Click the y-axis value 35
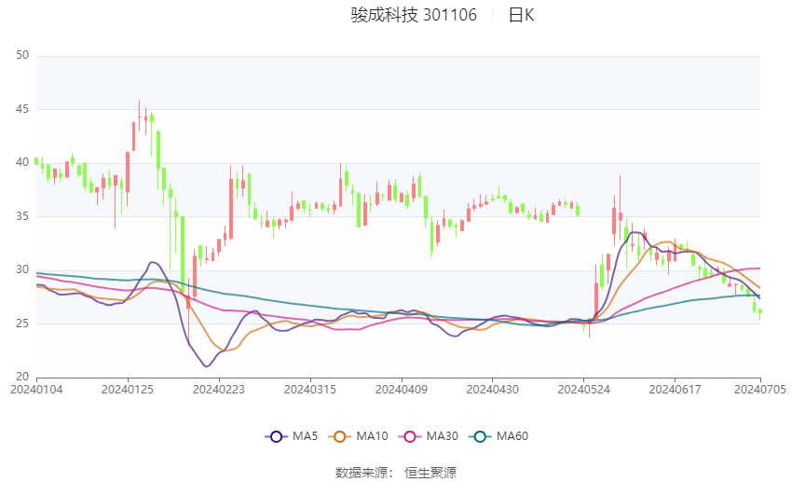The width and height of the screenshot is (792, 482). click(22, 216)
